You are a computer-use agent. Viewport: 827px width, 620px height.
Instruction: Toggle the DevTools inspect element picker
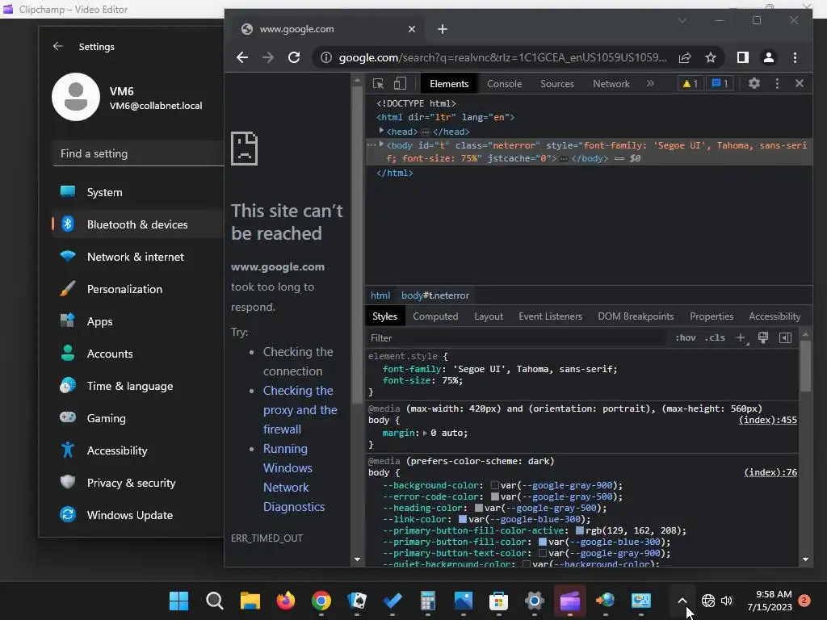378,83
